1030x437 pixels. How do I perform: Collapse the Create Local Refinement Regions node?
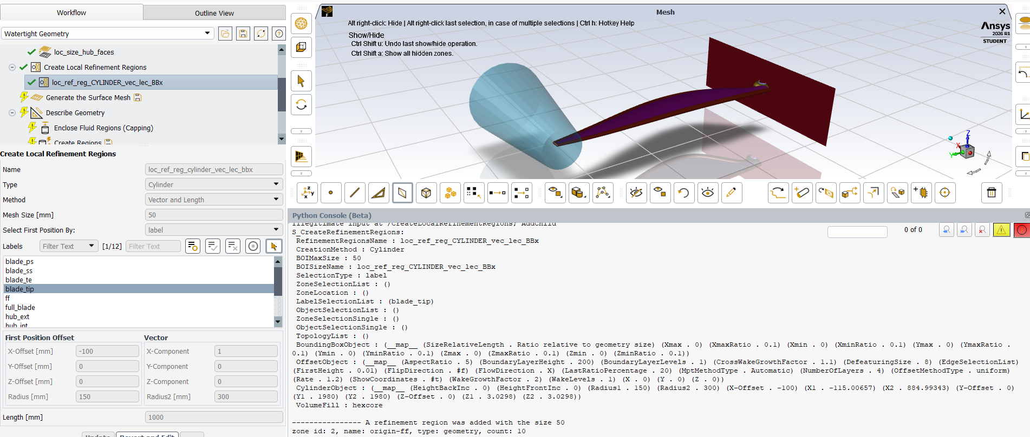click(x=12, y=68)
